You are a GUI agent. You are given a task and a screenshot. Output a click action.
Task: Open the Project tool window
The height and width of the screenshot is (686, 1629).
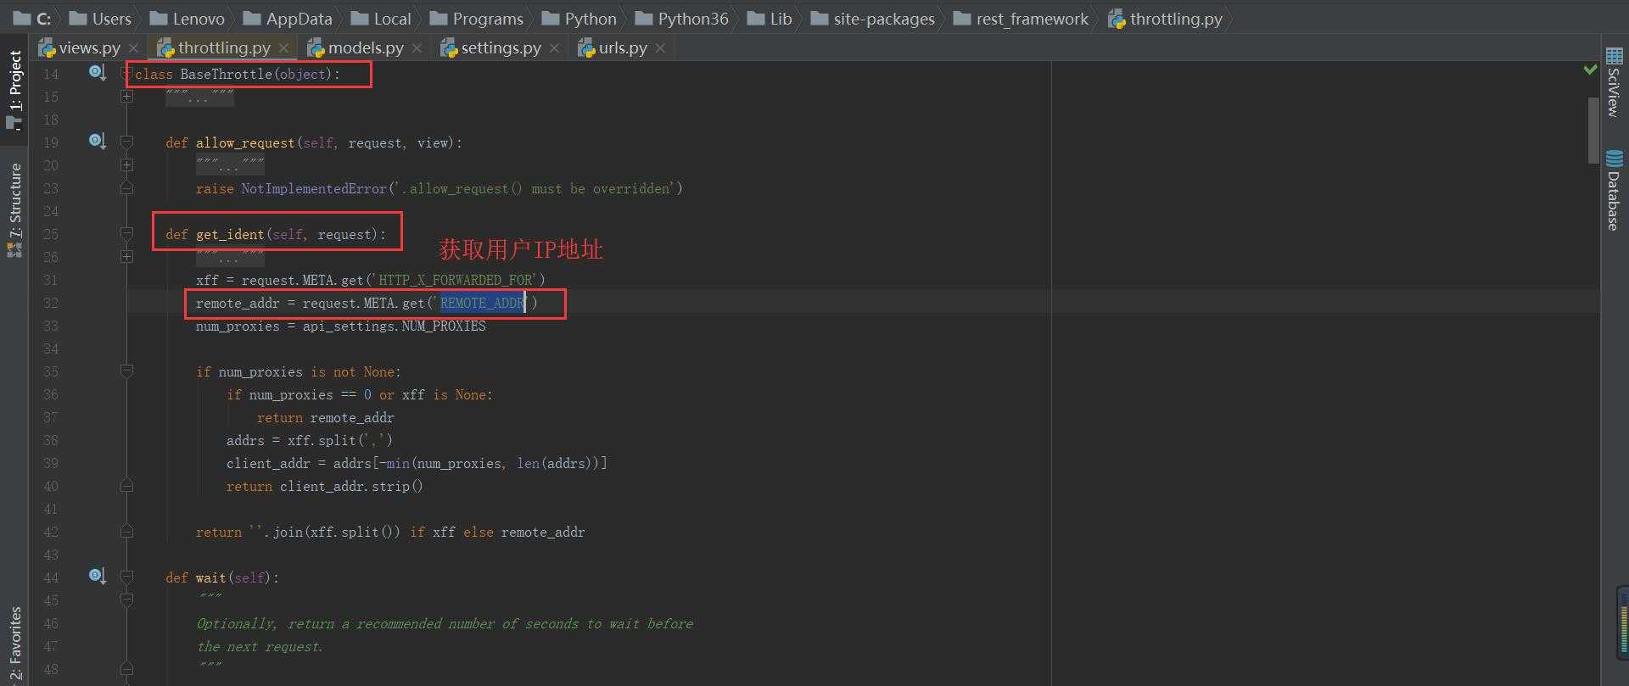[14, 89]
